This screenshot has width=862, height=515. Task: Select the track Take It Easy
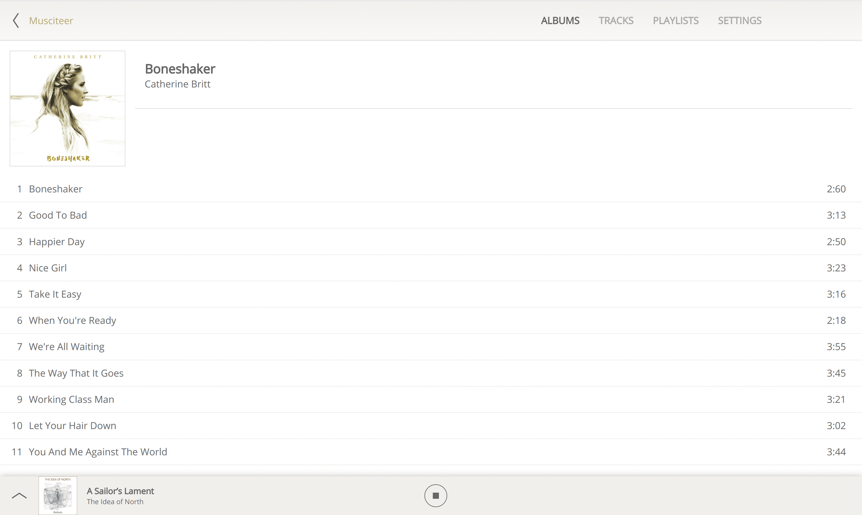point(55,294)
